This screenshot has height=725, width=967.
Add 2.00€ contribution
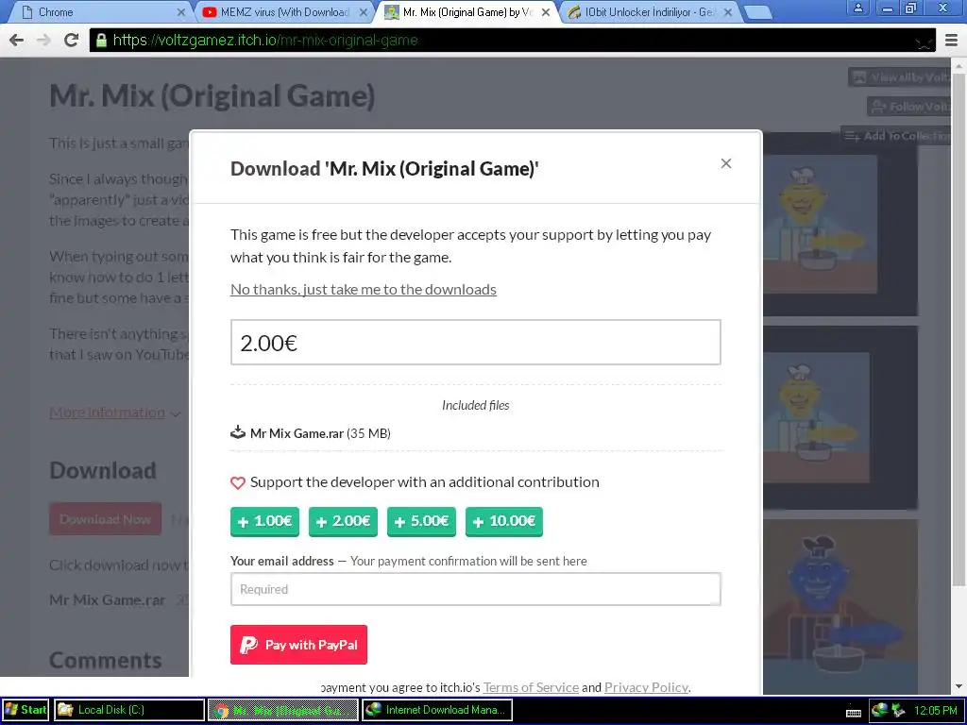(x=343, y=521)
